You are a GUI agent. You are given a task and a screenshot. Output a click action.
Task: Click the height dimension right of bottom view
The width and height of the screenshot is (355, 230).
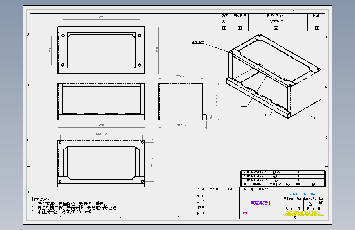pyautogui.click(x=152, y=161)
